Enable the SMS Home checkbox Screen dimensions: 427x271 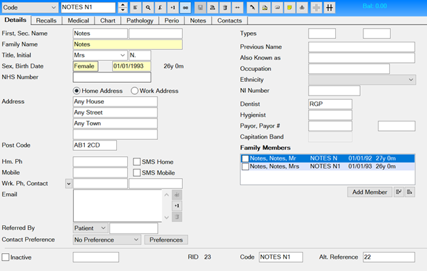pos(137,162)
